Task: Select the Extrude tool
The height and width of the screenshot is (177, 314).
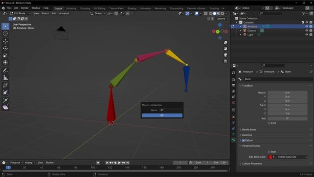Action: (x=5, y=100)
